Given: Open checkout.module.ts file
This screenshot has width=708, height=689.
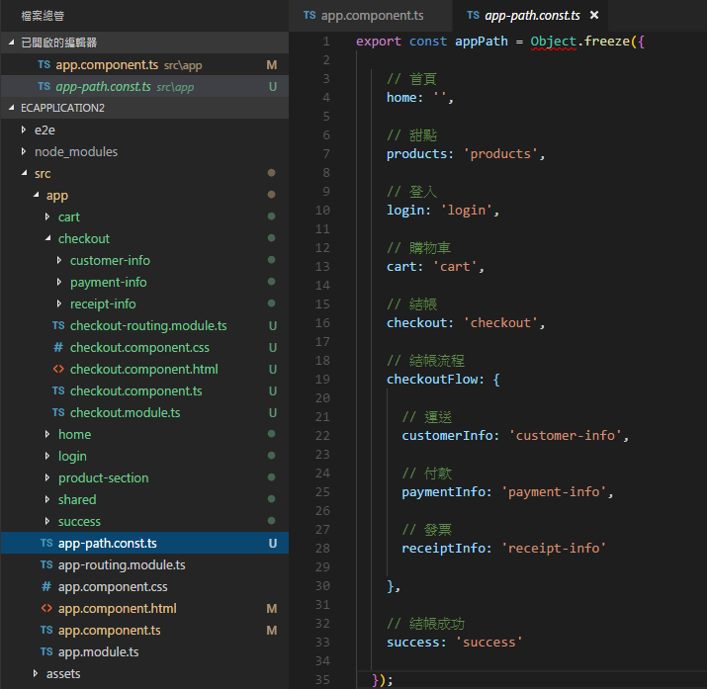Looking at the screenshot, I should click(144, 412).
